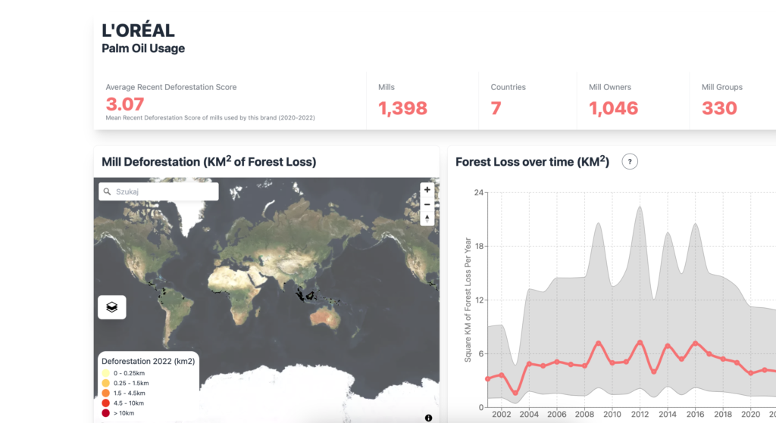
Task: Click the Countries count 7
Action: coord(496,107)
